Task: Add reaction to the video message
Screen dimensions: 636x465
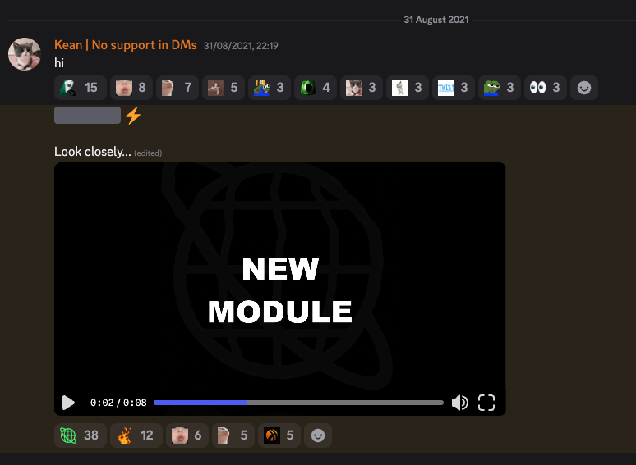Action: [318, 435]
